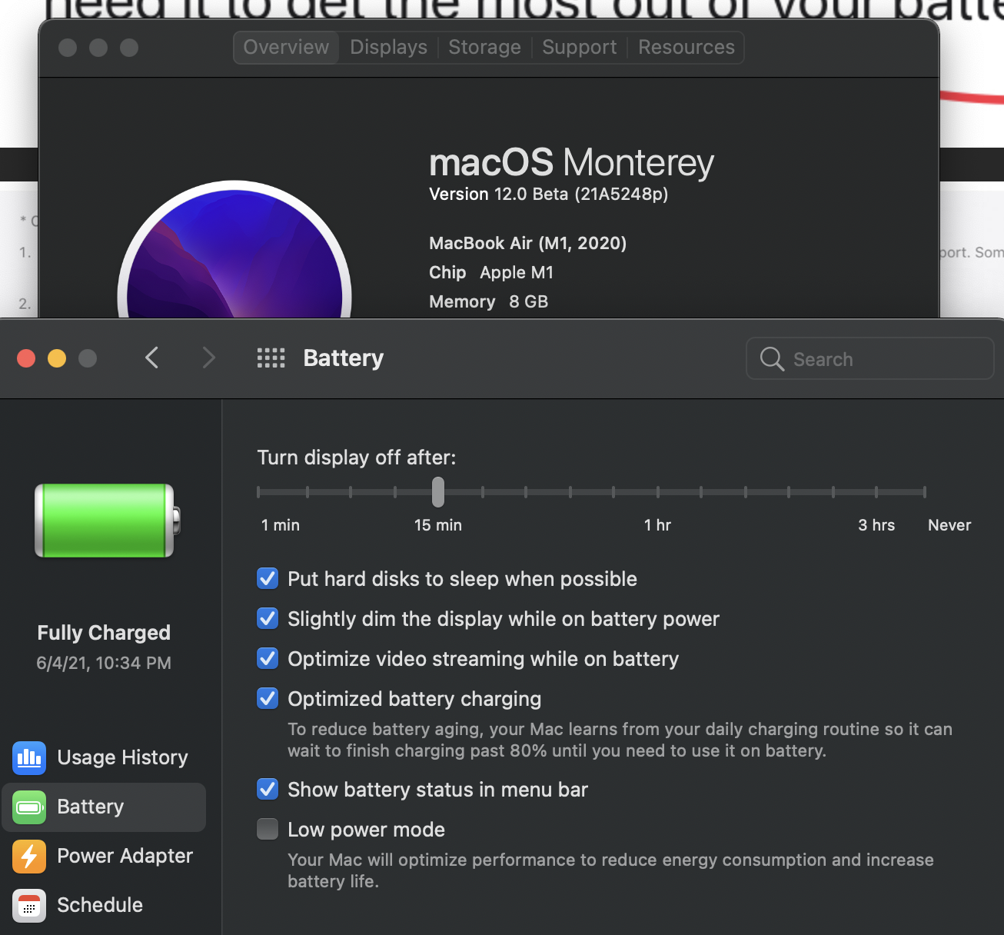The width and height of the screenshot is (1004, 935).
Task: Click the 15 min slider label
Action: [438, 525]
